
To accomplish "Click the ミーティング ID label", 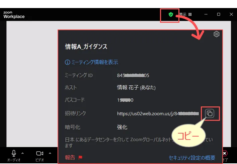I will [79, 75].
